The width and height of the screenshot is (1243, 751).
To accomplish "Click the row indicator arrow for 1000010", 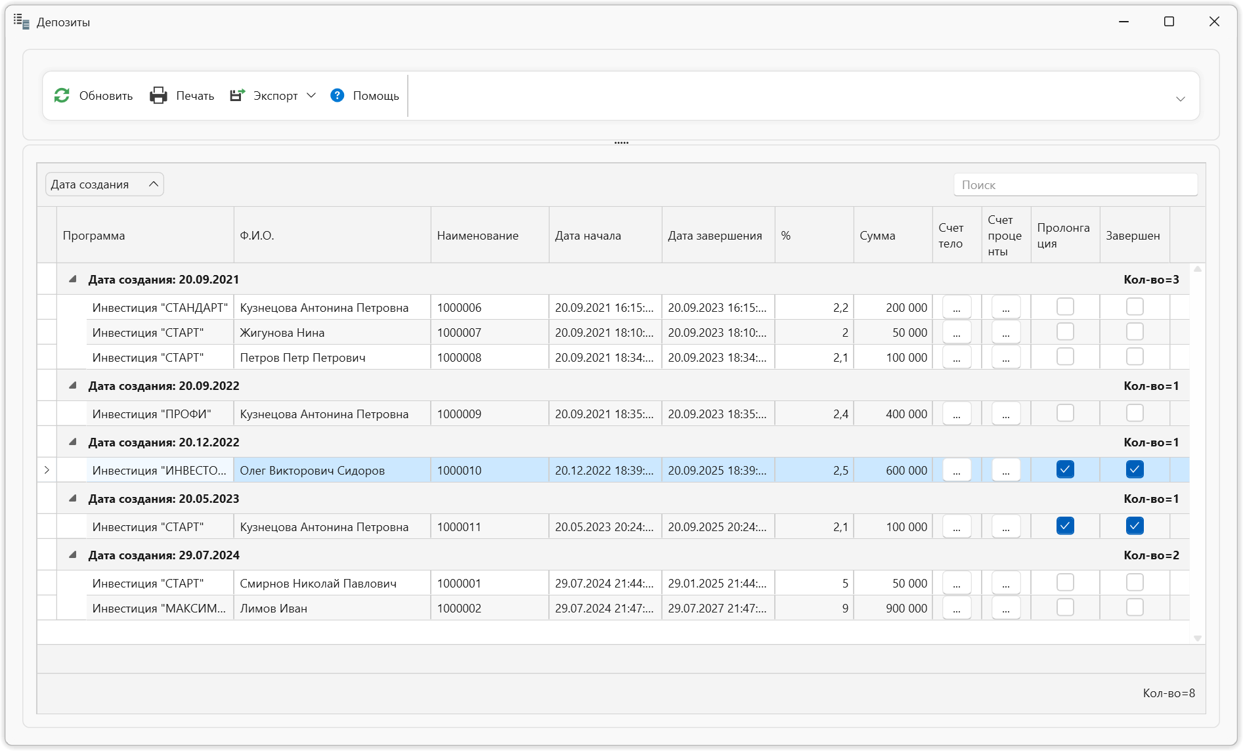I will click(47, 470).
